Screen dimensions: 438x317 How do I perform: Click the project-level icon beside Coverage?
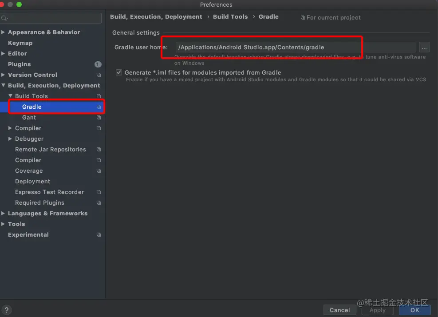click(99, 171)
